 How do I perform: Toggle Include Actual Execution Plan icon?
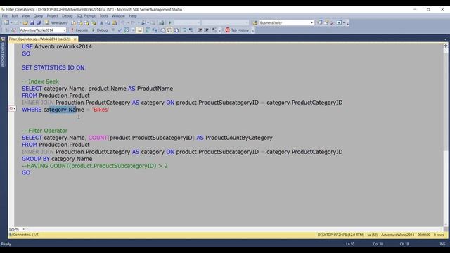[148, 30]
